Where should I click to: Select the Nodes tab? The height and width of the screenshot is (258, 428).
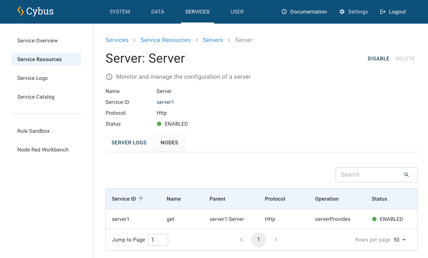(169, 142)
